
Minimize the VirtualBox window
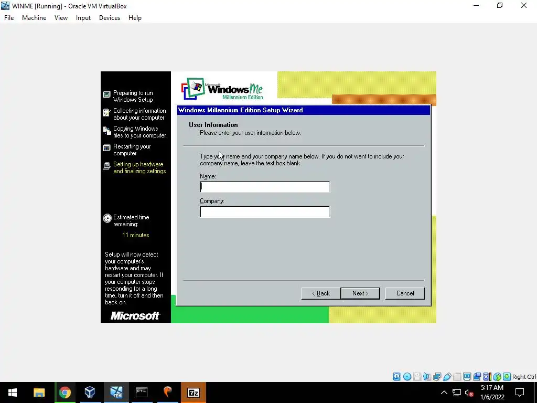(476, 6)
